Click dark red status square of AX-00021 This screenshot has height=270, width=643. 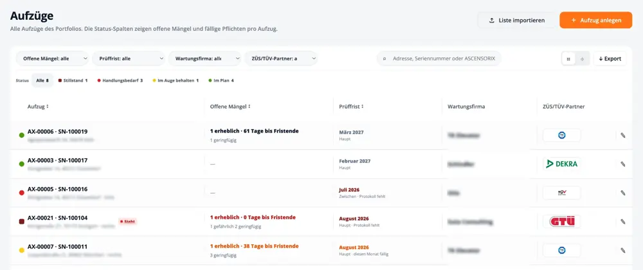click(22, 222)
